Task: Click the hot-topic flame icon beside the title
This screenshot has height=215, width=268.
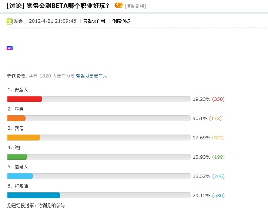Action: (118, 5)
